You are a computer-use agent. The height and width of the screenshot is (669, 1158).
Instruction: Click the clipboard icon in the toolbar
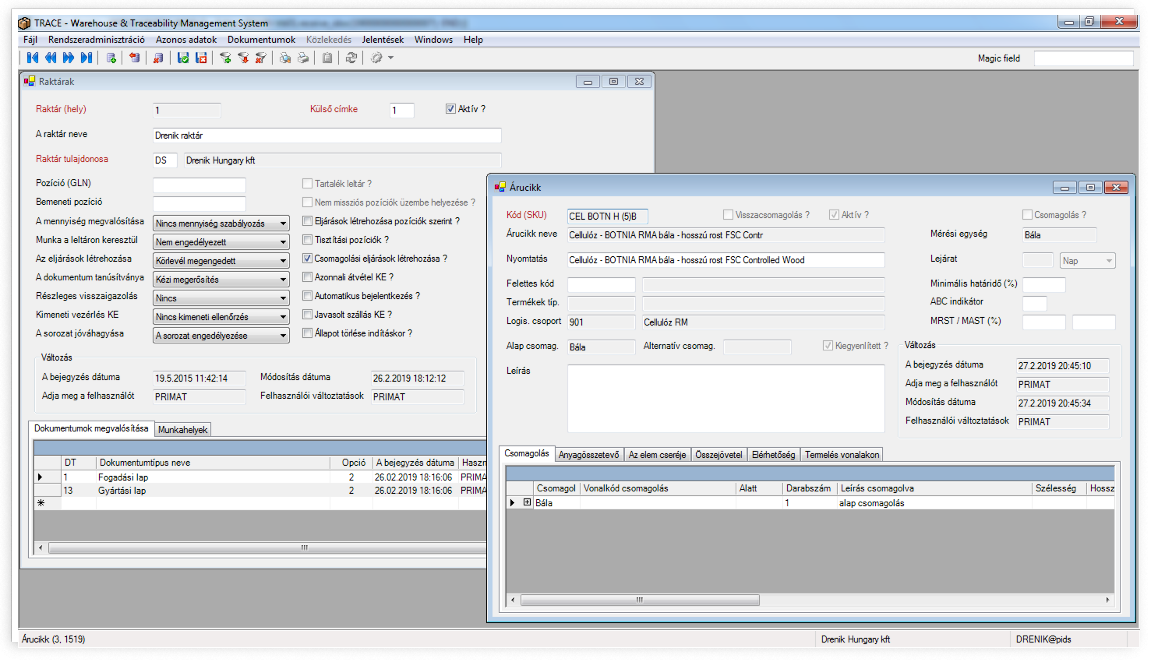(327, 58)
